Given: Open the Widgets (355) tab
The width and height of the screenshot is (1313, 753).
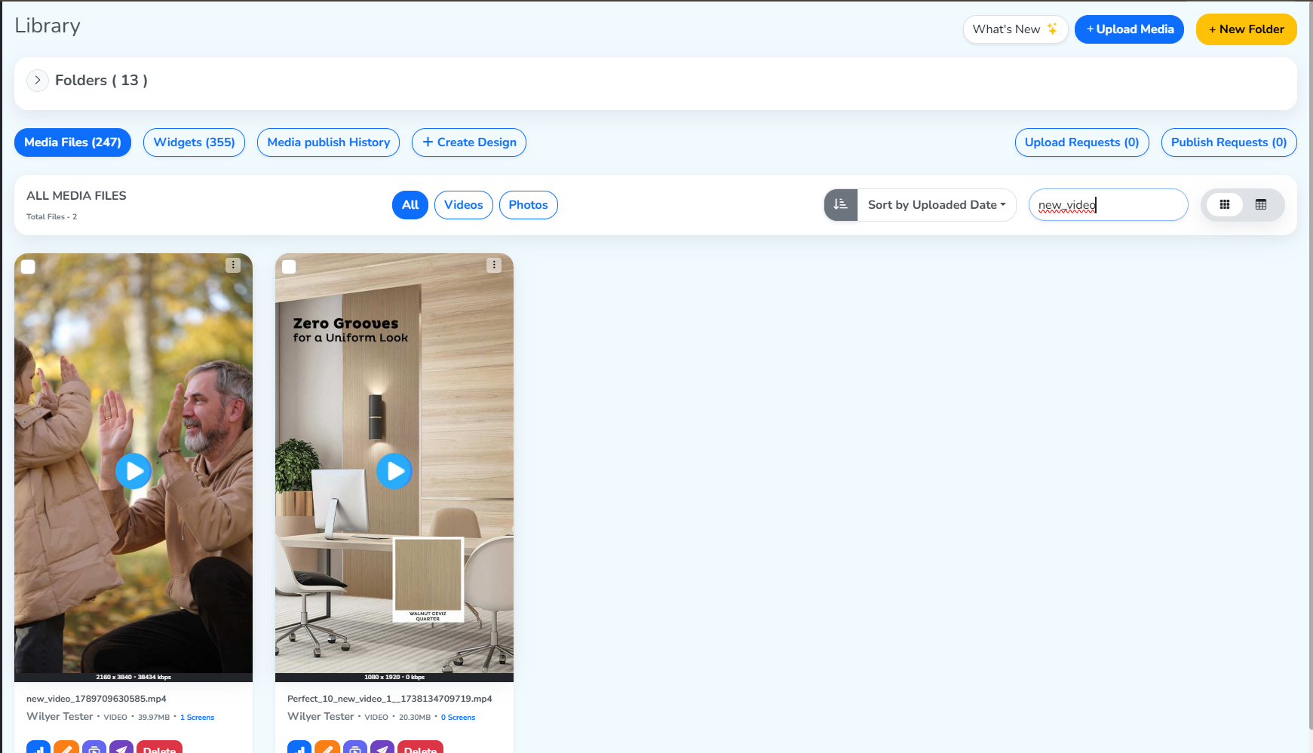Looking at the screenshot, I should tap(194, 142).
